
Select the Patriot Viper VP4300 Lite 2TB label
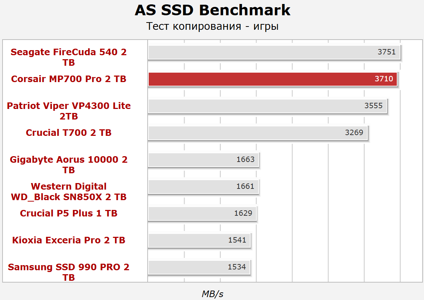point(69,111)
